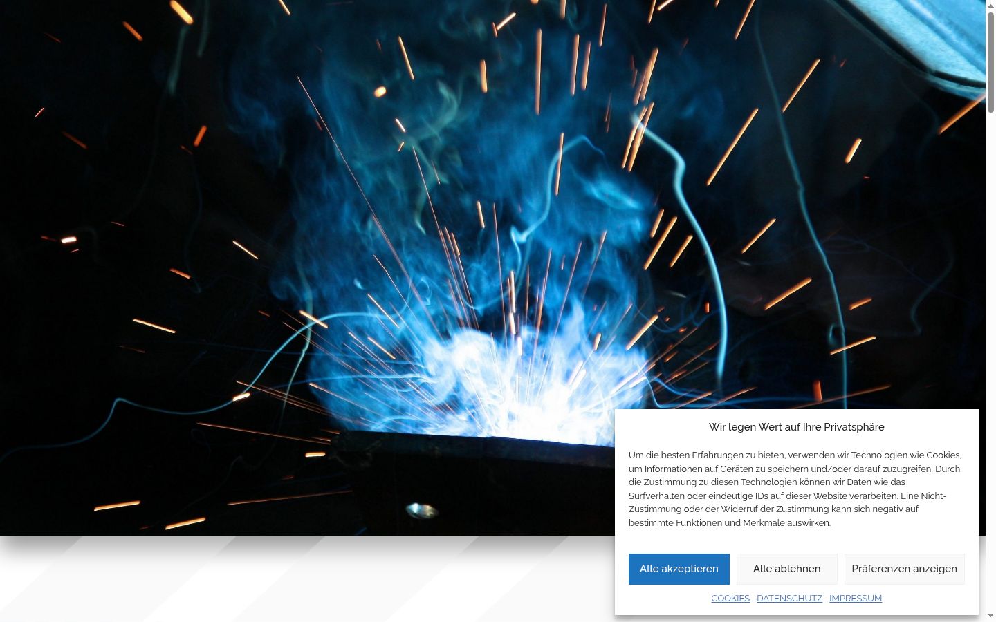Viewport: 996px width, 622px height.
Task: Follow the DATENSCHUTZ link
Action: (789, 599)
